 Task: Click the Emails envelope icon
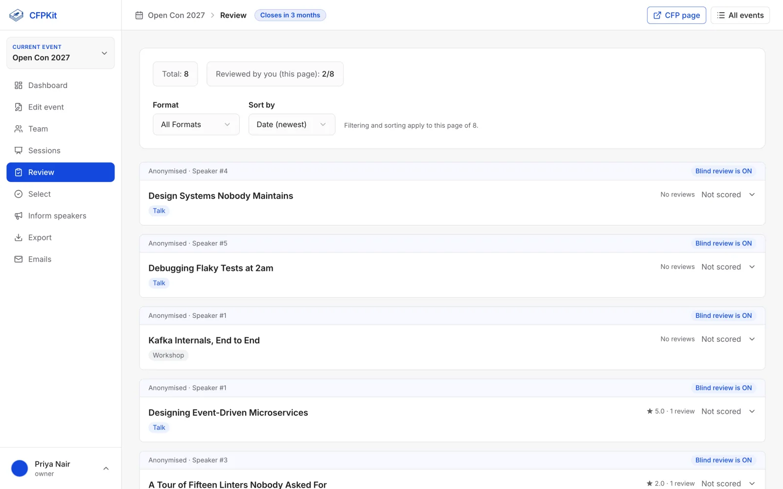click(19, 259)
